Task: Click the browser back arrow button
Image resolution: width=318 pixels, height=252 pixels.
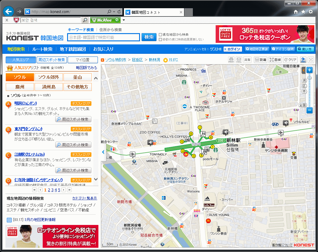Action: point(9,11)
